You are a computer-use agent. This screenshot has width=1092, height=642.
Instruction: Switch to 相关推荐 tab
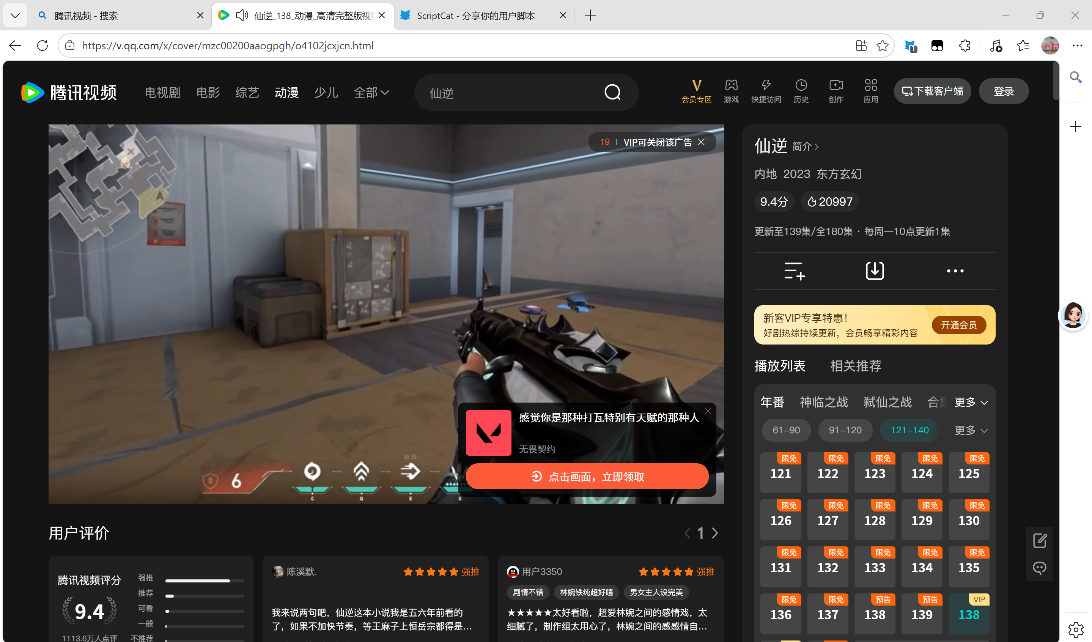855,366
